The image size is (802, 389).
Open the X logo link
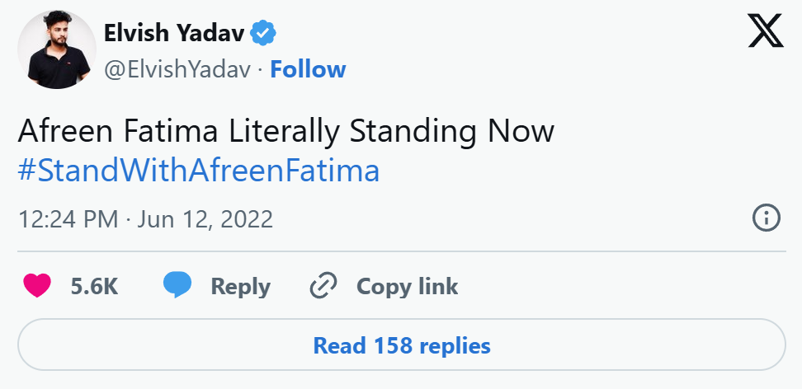tap(766, 33)
